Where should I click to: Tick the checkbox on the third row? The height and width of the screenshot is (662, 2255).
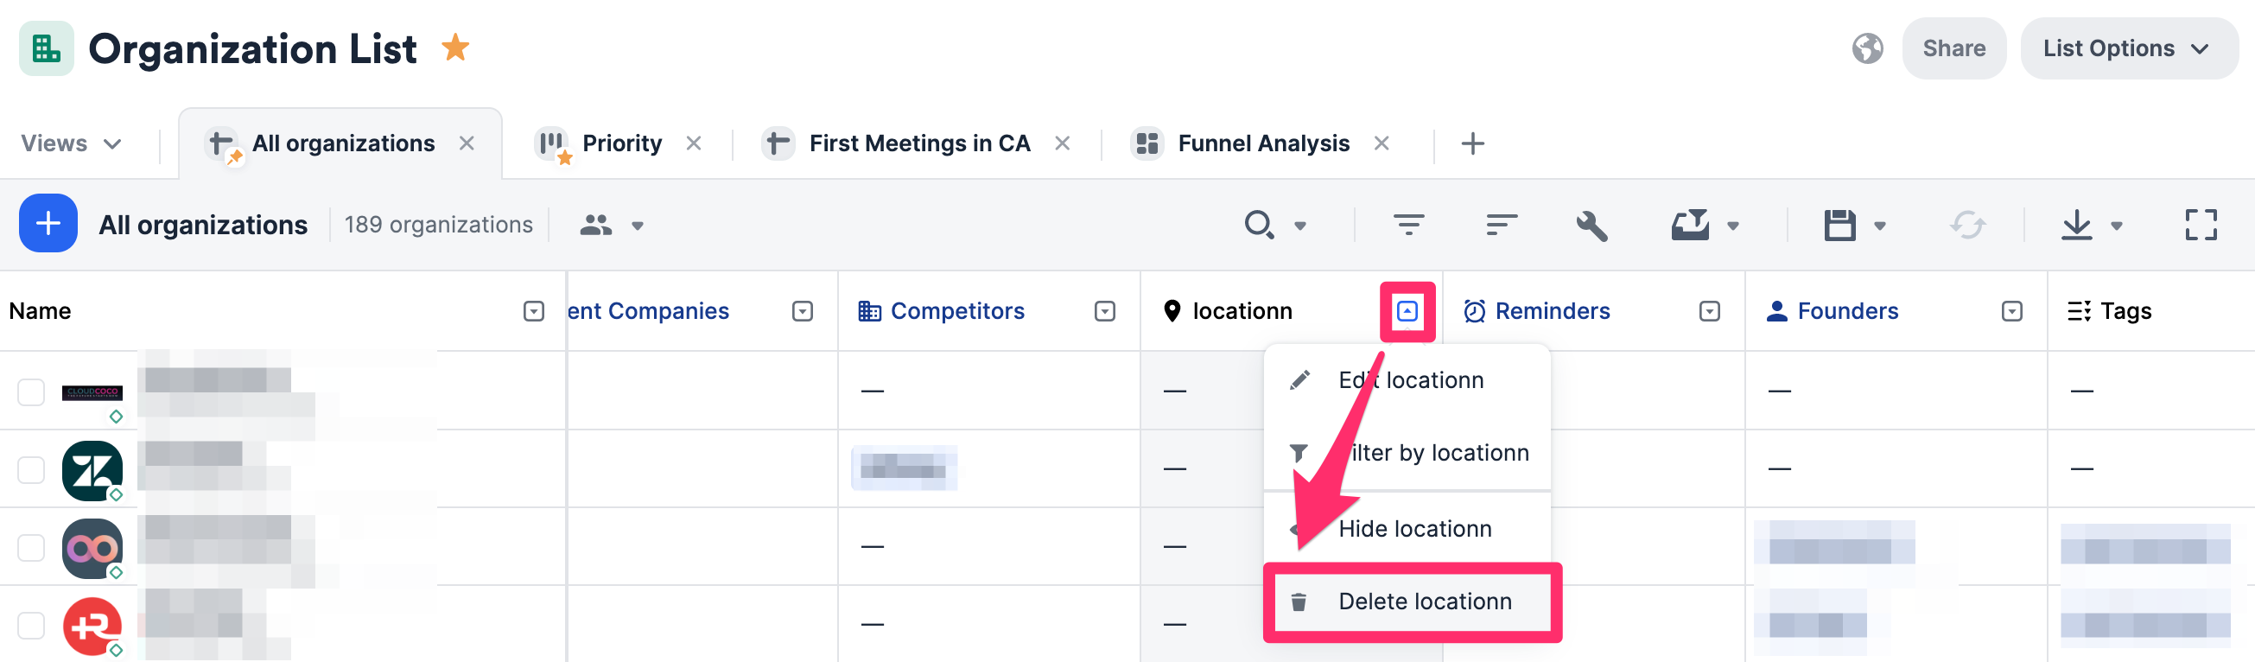coord(31,547)
